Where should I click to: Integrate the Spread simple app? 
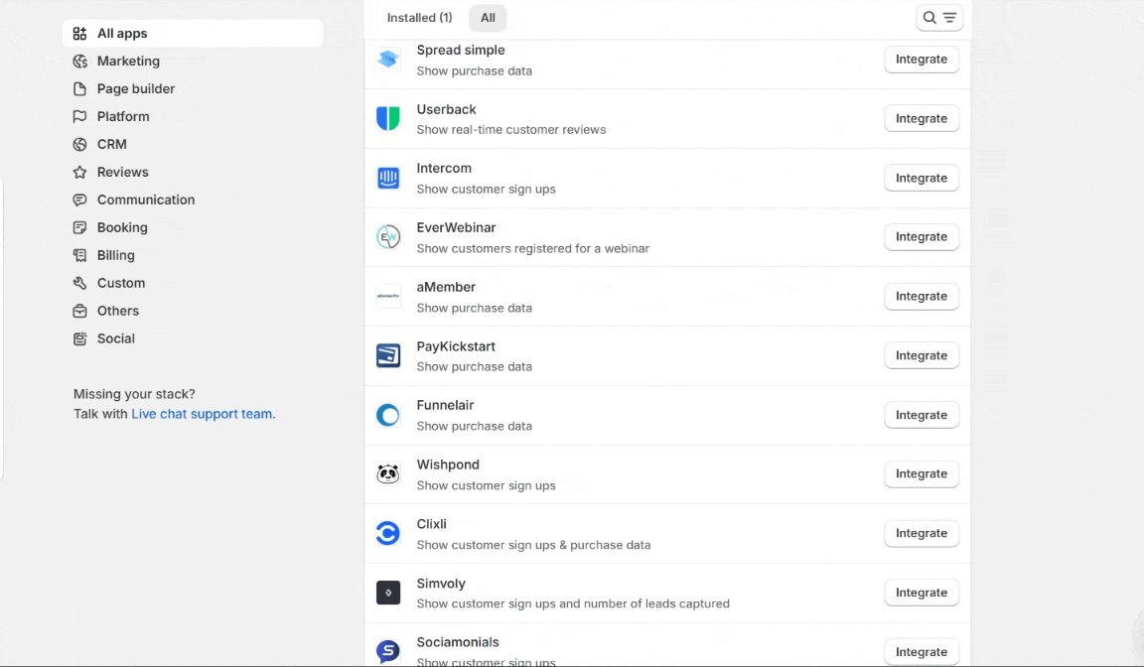pyautogui.click(x=922, y=59)
